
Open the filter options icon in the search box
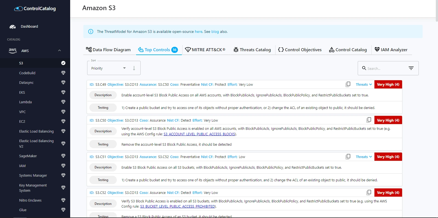pos(411,68)
